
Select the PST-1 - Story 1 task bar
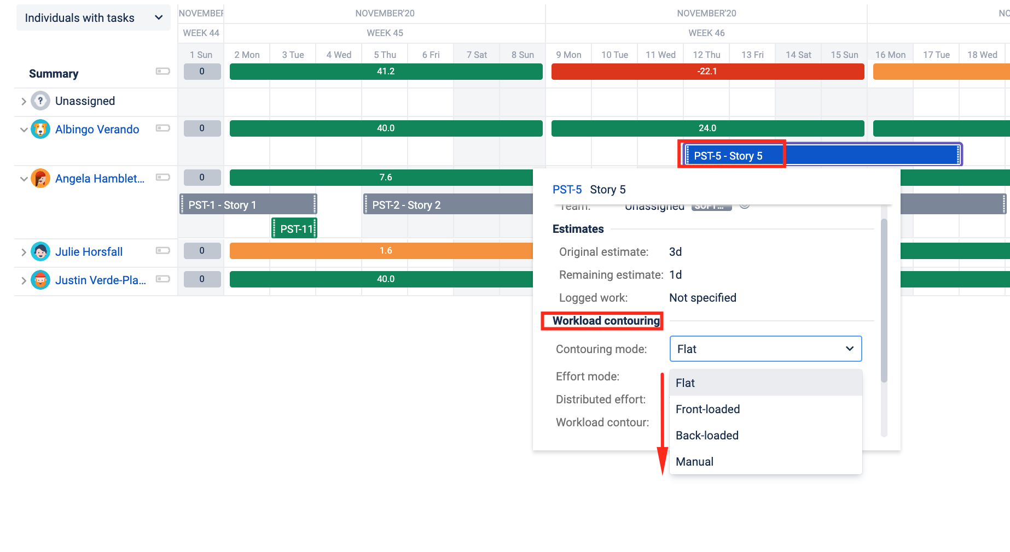coord(248,204)
